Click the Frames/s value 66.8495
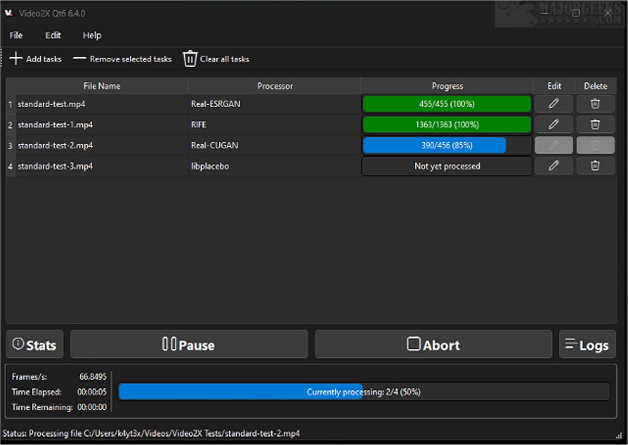This screenshot has width=628, height=445. click(x=93, y=377)
